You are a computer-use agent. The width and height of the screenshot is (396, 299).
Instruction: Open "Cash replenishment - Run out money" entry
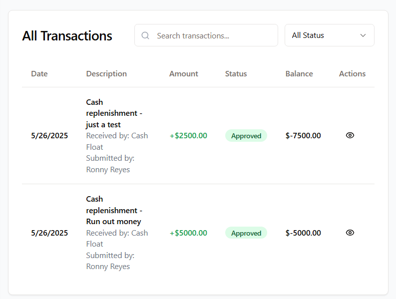pos(114,210)
